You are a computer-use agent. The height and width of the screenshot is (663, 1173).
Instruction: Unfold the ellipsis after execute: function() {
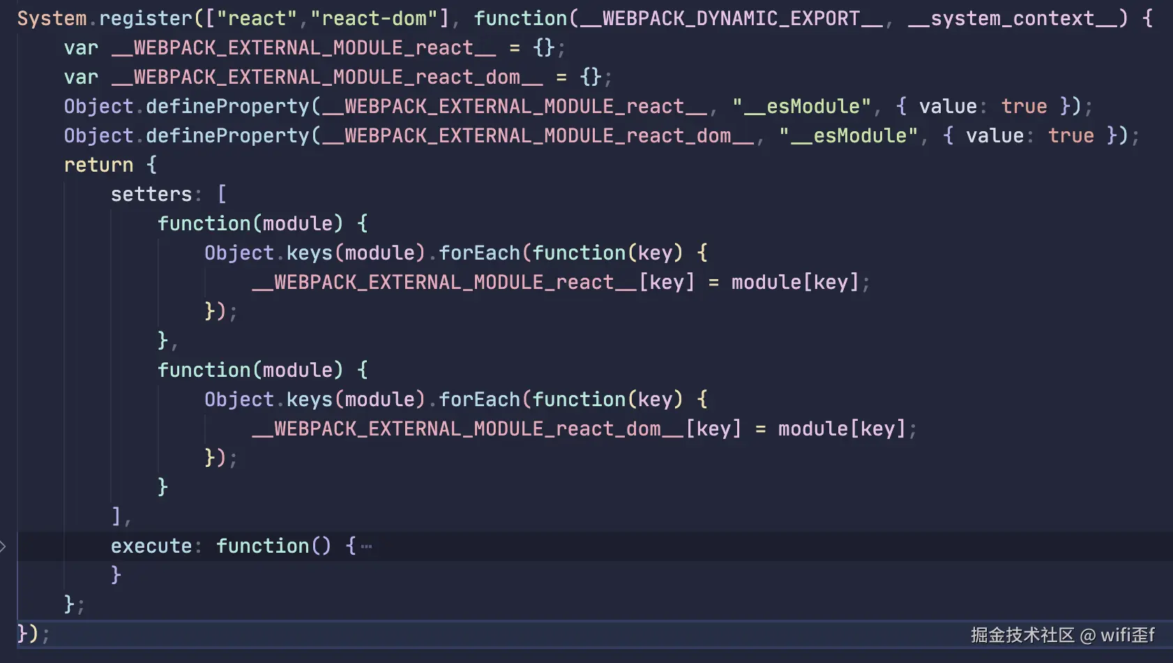pyautogui.click(x=366, y=546)
